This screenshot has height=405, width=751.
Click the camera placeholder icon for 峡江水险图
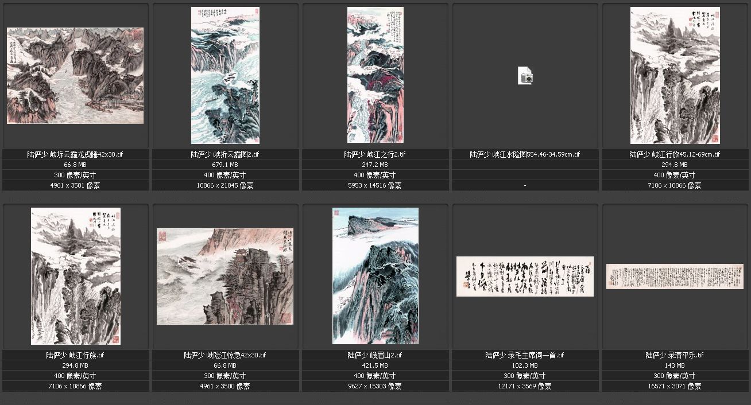pyautogui.click(x=525, y=76)
